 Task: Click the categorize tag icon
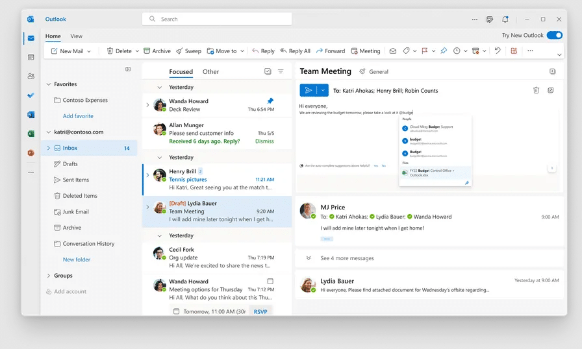pyautogui.click(x=406, y=51)
